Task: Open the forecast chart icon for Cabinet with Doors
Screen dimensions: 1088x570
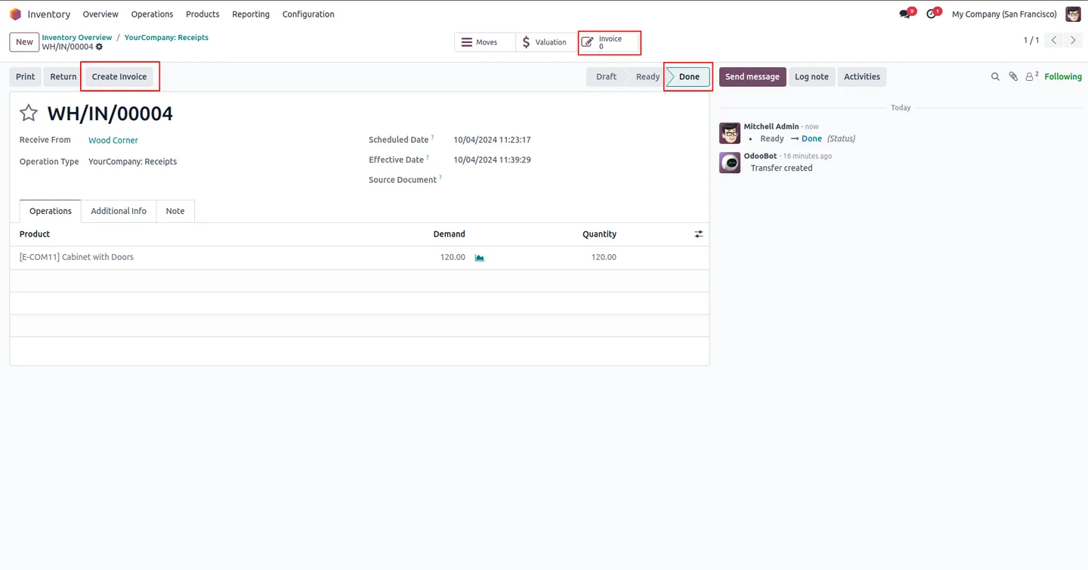Action: (x=479, y=258)
